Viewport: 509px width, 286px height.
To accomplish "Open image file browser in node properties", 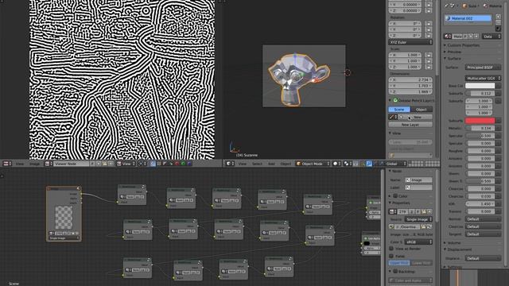I will click(424, 227).
